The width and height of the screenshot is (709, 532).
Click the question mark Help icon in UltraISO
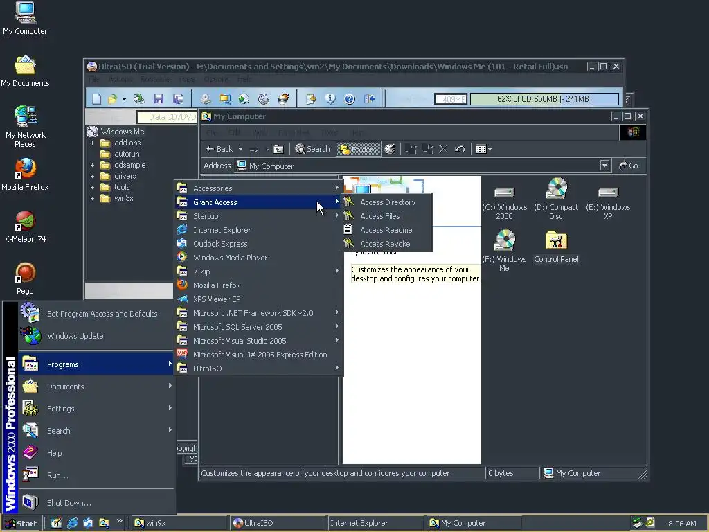coord(350,98)
